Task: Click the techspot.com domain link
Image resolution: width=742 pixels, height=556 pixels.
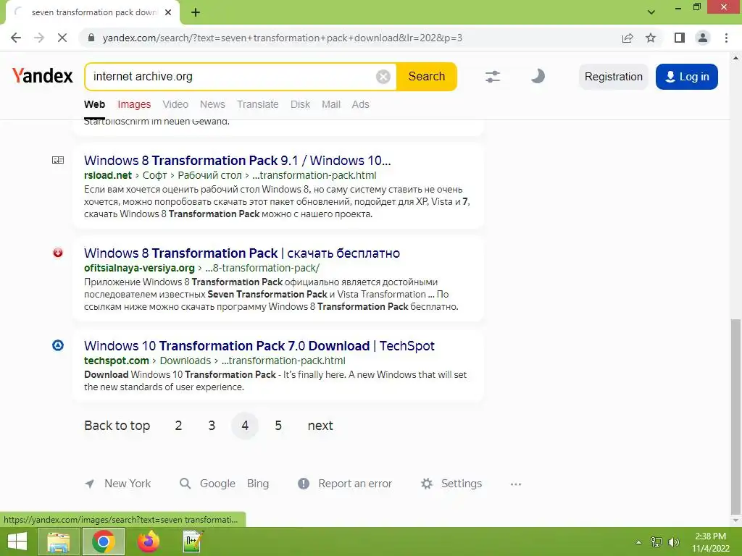Action: (117, 361)
